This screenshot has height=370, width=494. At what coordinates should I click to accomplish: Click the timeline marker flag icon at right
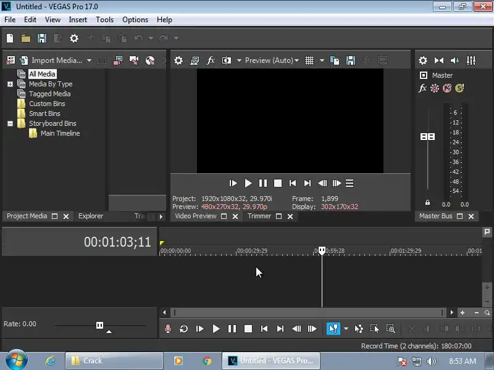(x=487, y=232)
